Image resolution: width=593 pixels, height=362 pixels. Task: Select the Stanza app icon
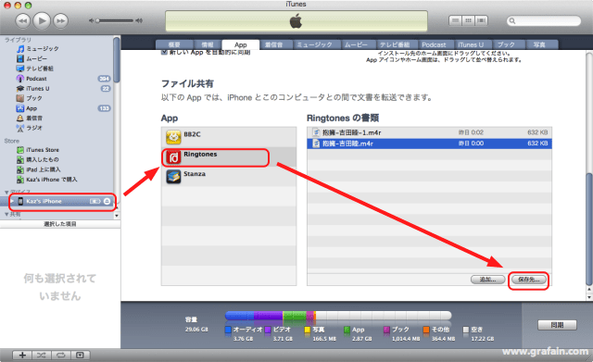tap(173, 177)
